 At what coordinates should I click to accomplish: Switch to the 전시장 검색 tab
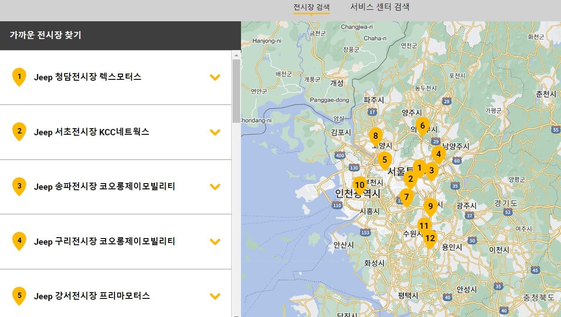click(x=312, y=7)
